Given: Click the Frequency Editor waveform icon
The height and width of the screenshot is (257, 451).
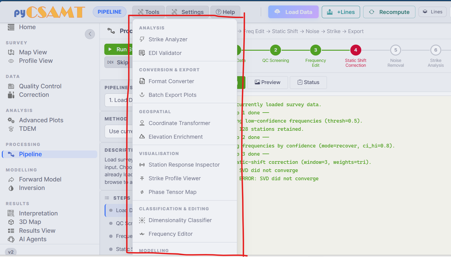Looking at the screenshot, I should [x=142, y=234].
